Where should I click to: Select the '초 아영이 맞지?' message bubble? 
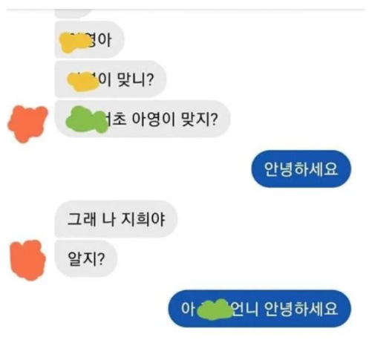tap(143, 119)
